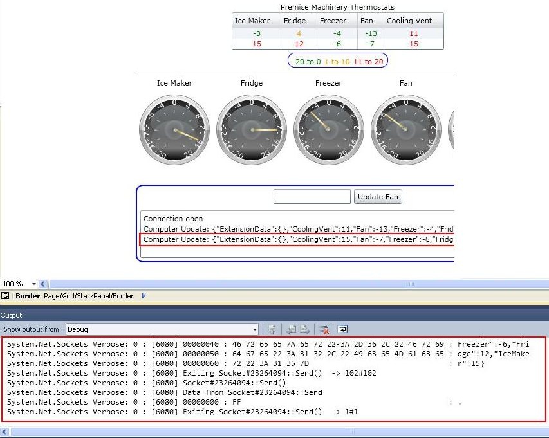Click the designer horizontal scrollbar left arrow
The width and height of the screenshot is (549, 438).
[x=42, y=284]
